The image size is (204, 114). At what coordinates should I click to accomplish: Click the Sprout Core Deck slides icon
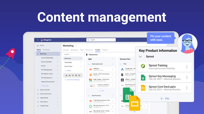(143, 88)
